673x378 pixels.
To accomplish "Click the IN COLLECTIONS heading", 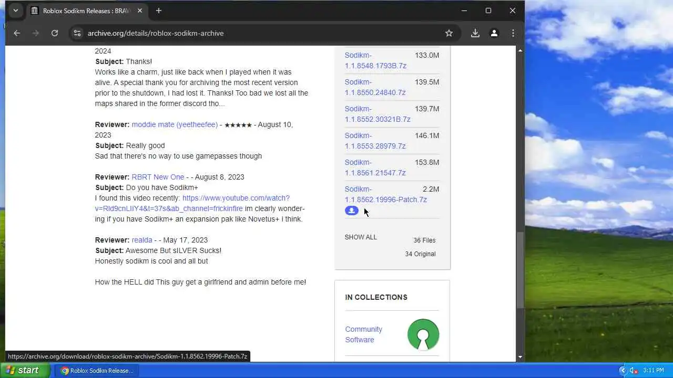I will 376,297.
